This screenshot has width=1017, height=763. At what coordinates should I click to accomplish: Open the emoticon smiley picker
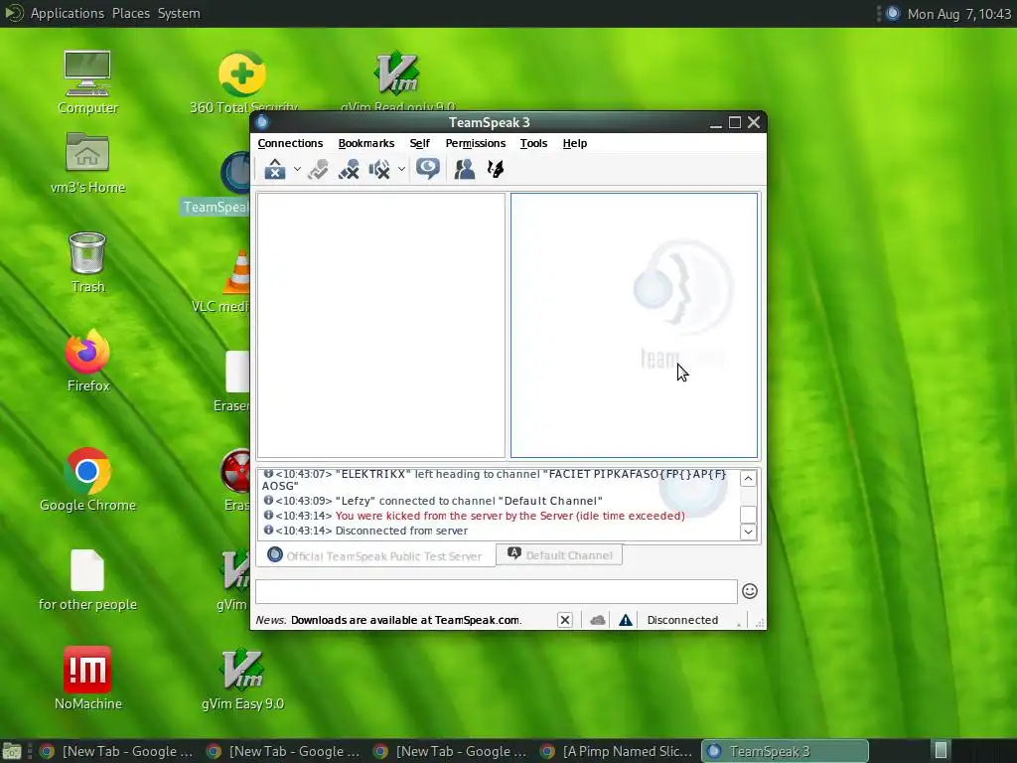click(x=750, y=591)
